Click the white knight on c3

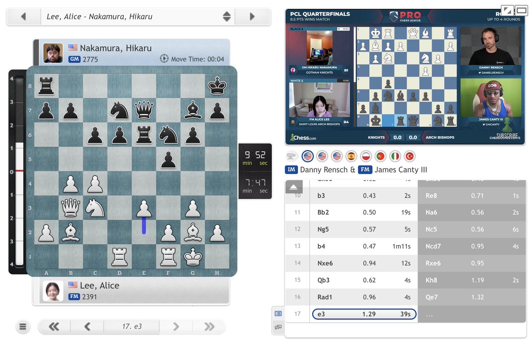click(95, 207)
